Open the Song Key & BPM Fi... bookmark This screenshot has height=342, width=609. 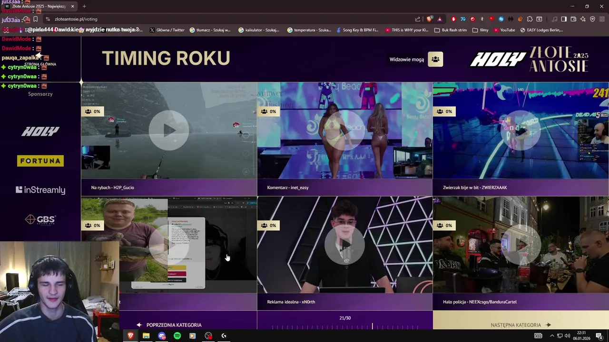tap(357, 30)
